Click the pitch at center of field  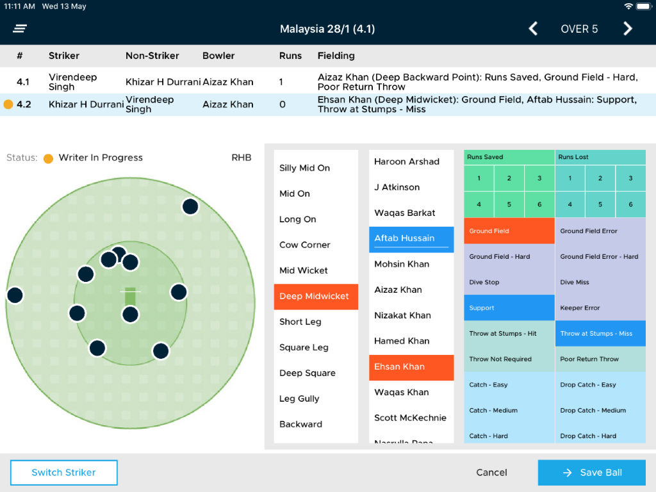click(x=130, y=297)
